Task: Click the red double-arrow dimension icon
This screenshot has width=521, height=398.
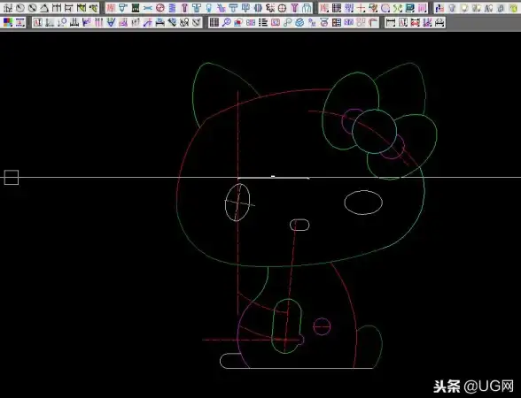Action: point(416,22)
